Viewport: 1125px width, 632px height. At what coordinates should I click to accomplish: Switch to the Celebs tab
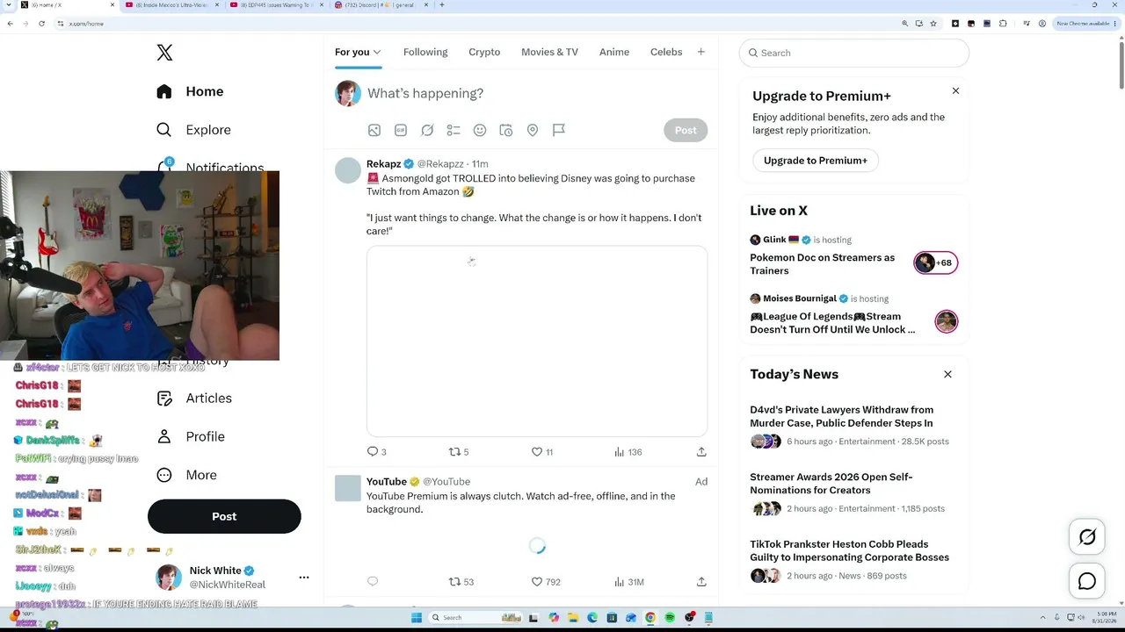666,52
